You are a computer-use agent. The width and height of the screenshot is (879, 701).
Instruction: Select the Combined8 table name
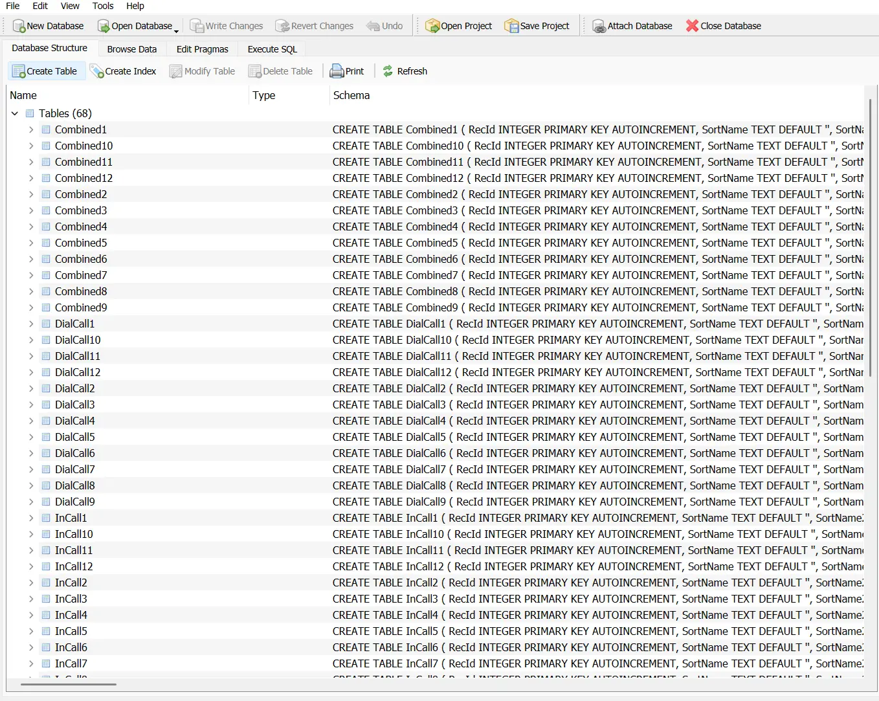[x=81, y=291]
